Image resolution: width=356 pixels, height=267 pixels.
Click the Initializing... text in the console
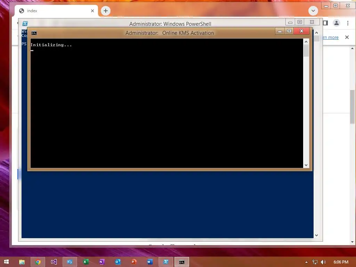pyautogui.click(x=51, y=45)
